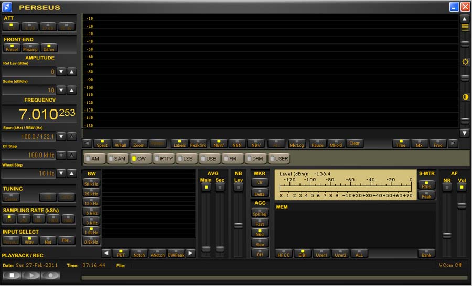Toggle the Presel front-end filter

coord(12,48)
